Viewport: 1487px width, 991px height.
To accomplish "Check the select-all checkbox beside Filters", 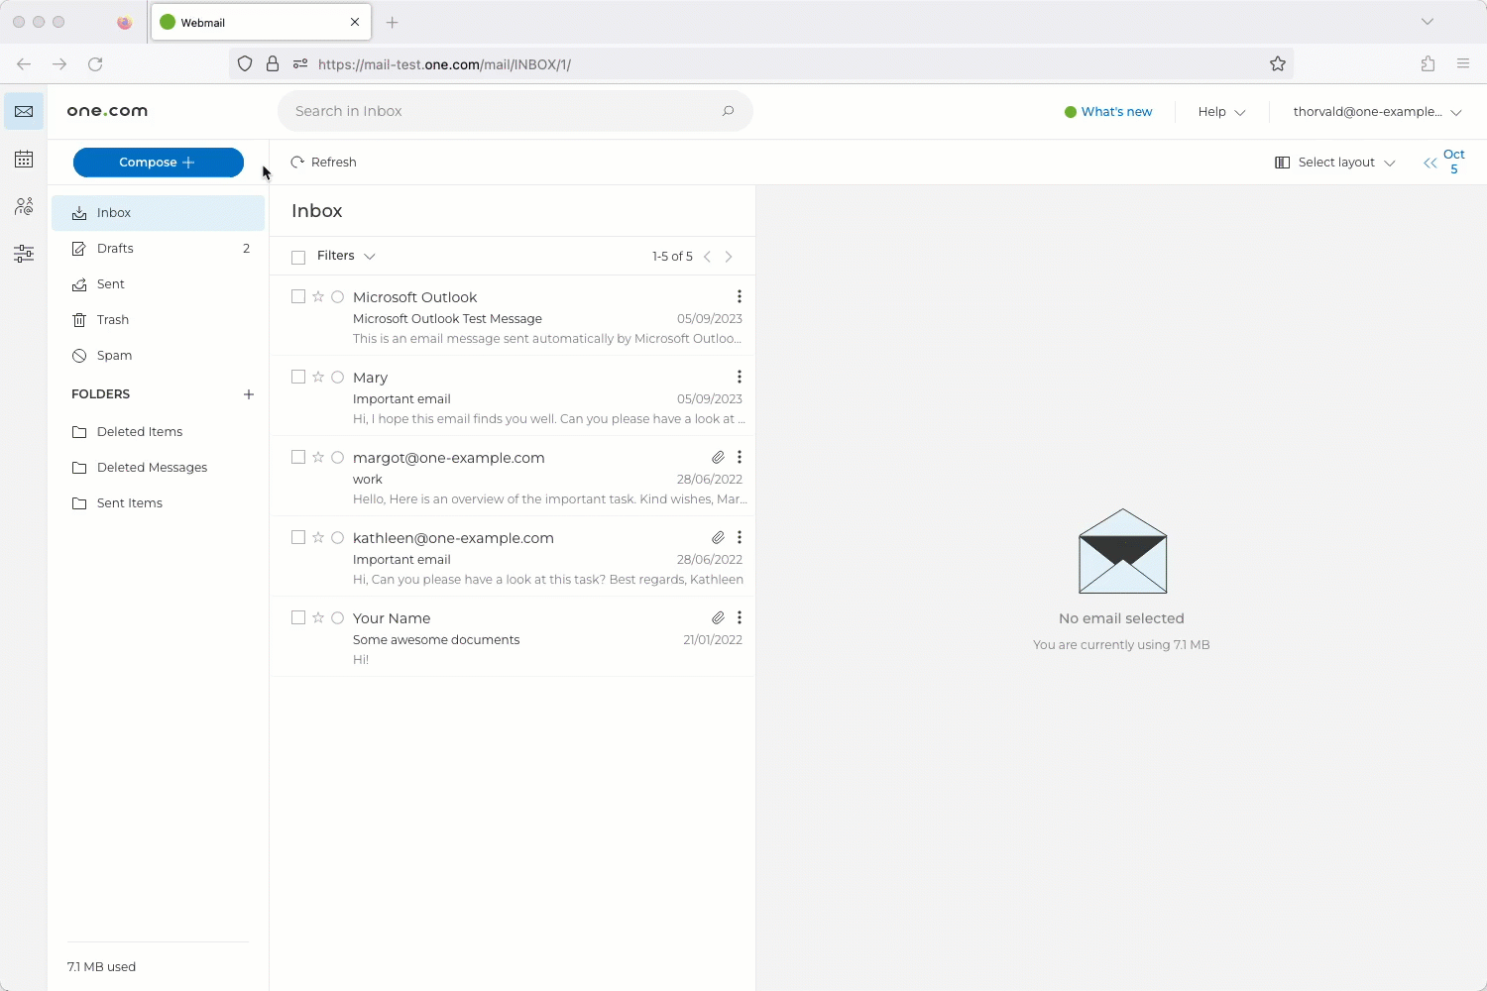I will coord(298,257).
